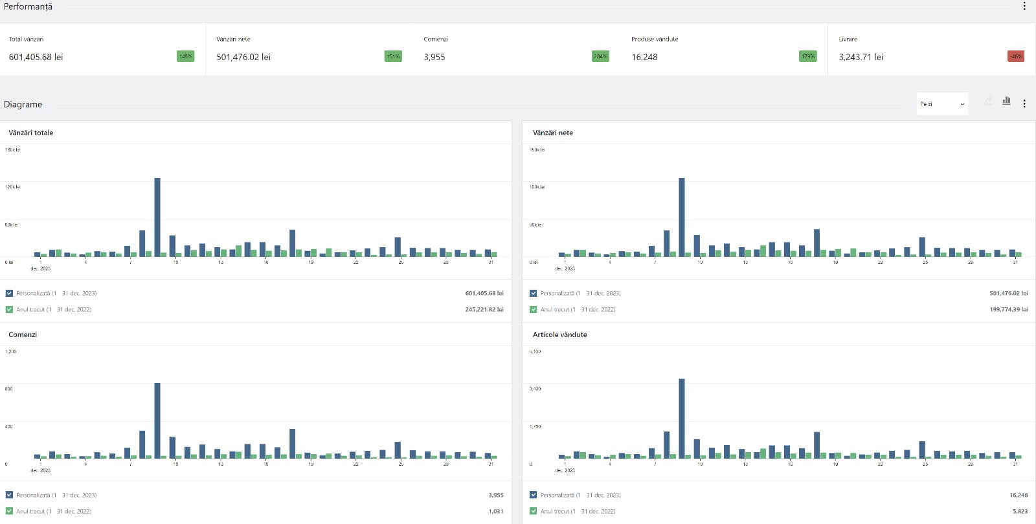Toggle Anul trecut checkbox under Comenzi chart

click(9, 511)
